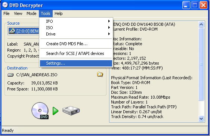Click the hard drive icon beside the arrow

pos(71,111)
